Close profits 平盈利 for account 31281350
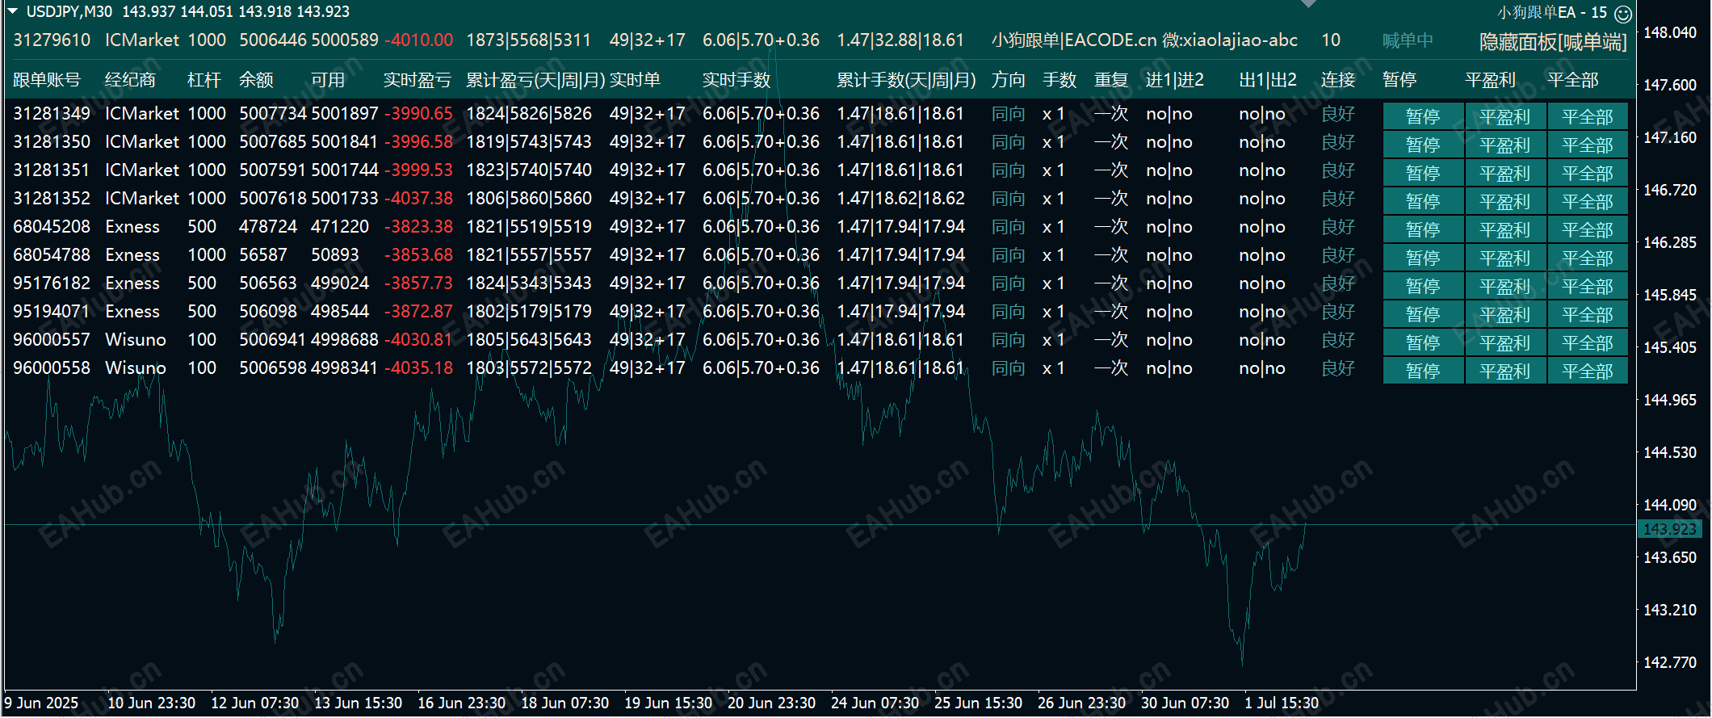Screen dimensions: 1712x718 [1505, 145]
